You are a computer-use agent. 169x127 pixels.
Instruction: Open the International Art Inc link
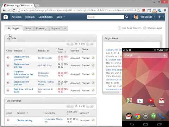click(x=46, y=90)
